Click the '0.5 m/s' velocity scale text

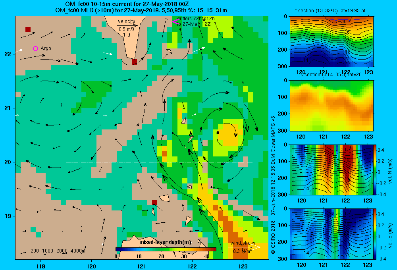pyautogui.click(x=127, y=29)
